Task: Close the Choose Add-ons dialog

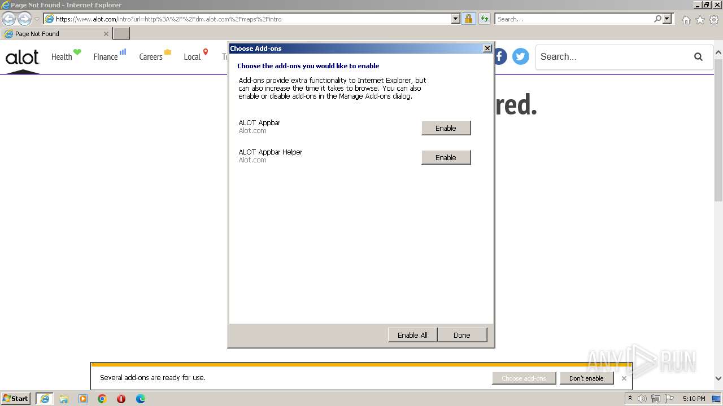Action: click(x=487, y=48)
